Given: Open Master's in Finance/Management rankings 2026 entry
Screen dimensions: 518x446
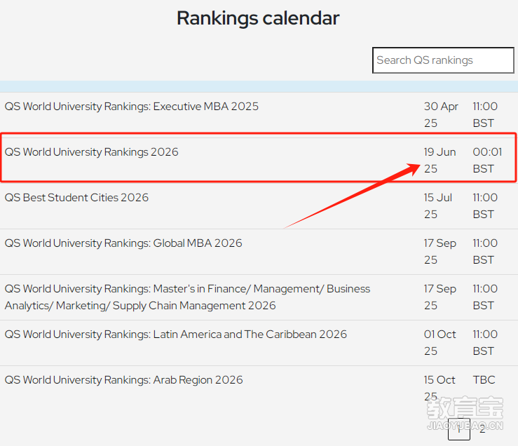Looking at the screenshot, I should (x=187, y=297).
